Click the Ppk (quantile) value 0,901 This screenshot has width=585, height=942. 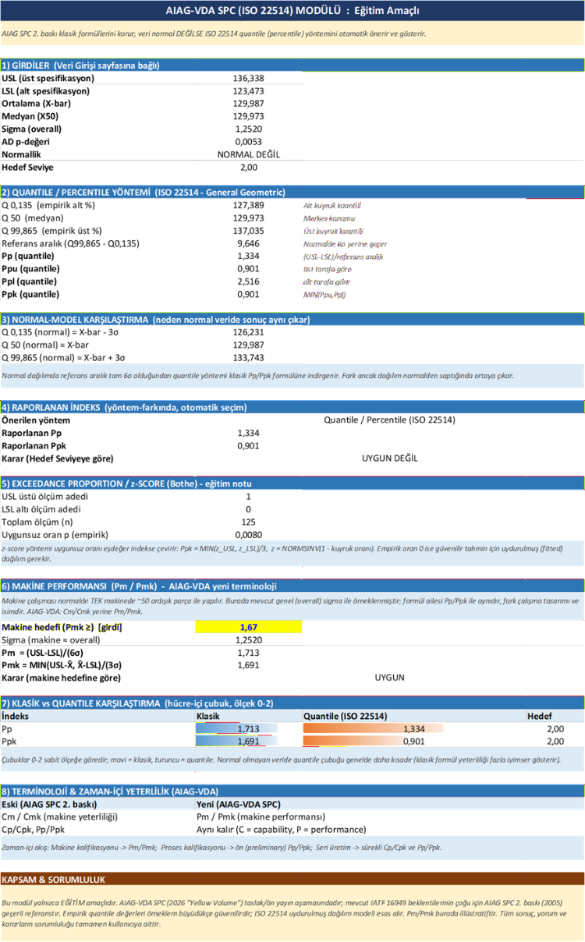pyautogui.click(x=248, y=294)
